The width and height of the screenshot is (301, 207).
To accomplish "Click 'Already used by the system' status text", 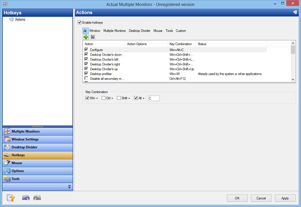I will pos(229,74).
